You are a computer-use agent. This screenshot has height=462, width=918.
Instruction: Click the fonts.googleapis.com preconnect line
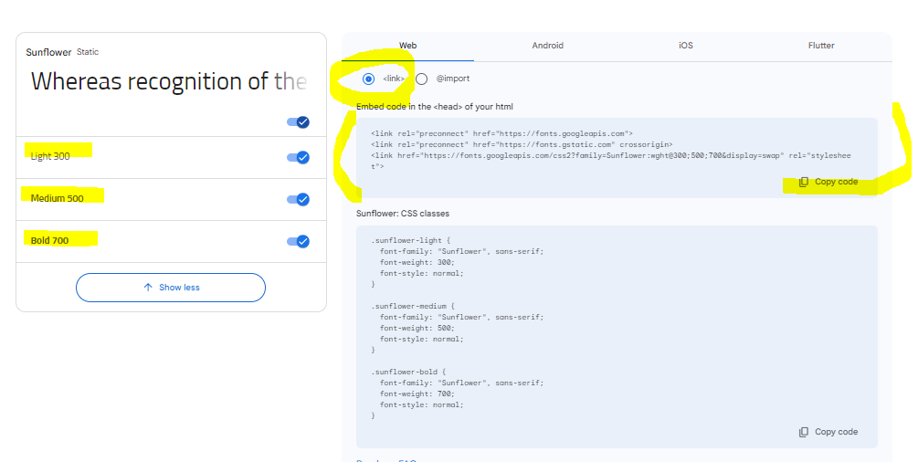(501, 133)
